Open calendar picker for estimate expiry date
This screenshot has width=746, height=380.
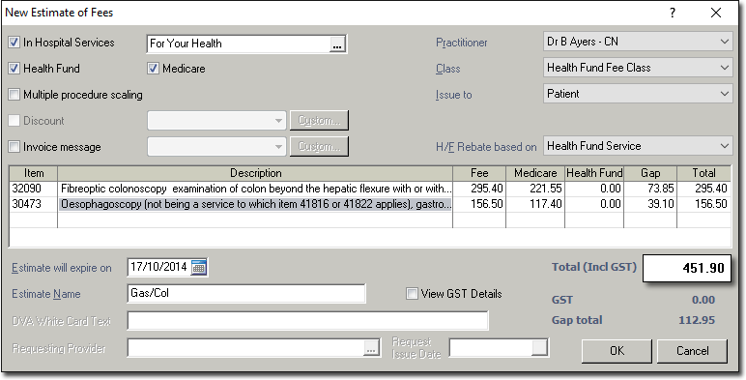[x=199, y=267]
